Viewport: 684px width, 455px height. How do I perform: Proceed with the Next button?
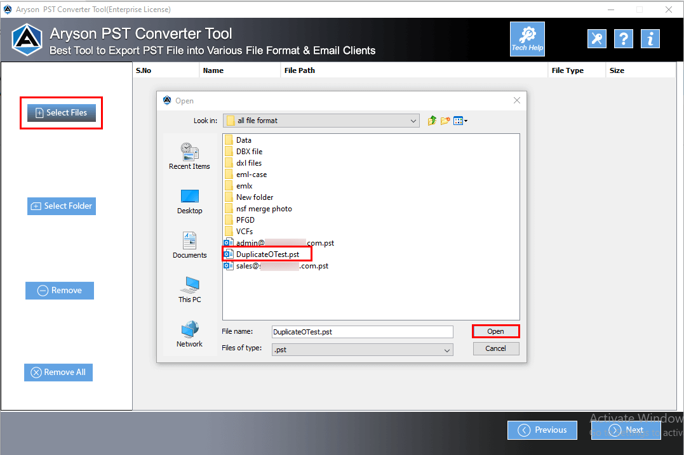click(626, 430)
